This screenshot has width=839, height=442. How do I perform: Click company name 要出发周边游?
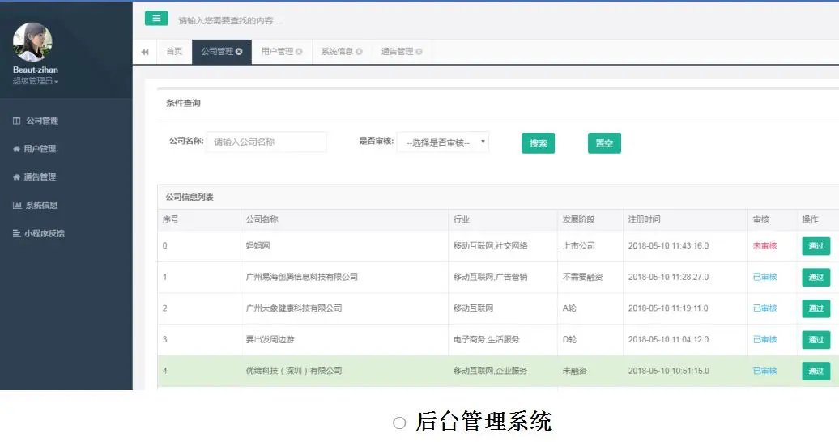[x=270, y=340]
